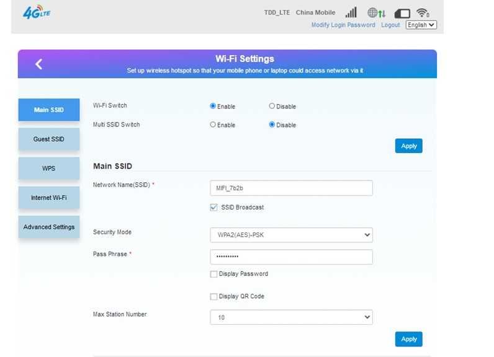The image size is (494, 357).
Task: Click the Wi-Fi Settings title text
Action: (245, 59)
